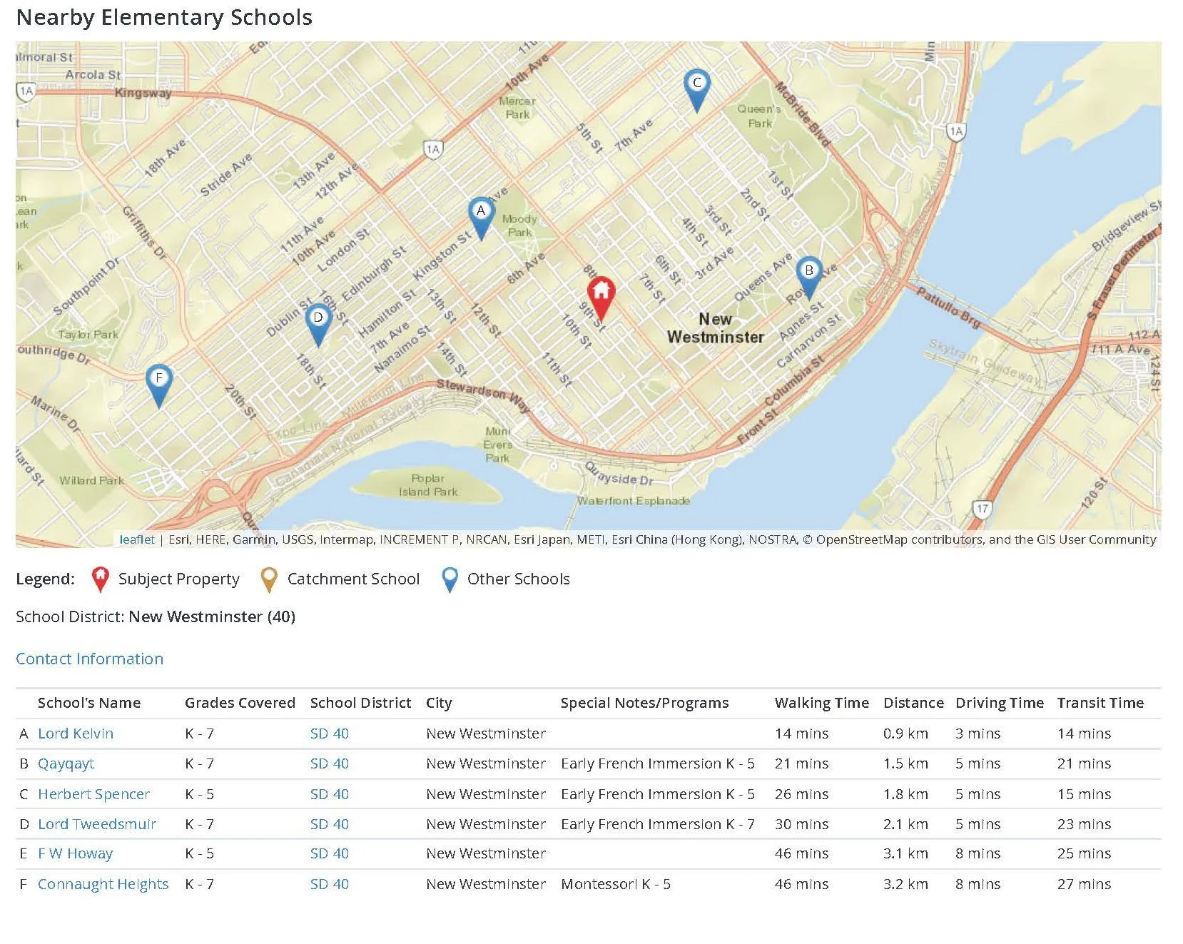Click the 1A highway shield near Kingsway

[x=26, y=91]
